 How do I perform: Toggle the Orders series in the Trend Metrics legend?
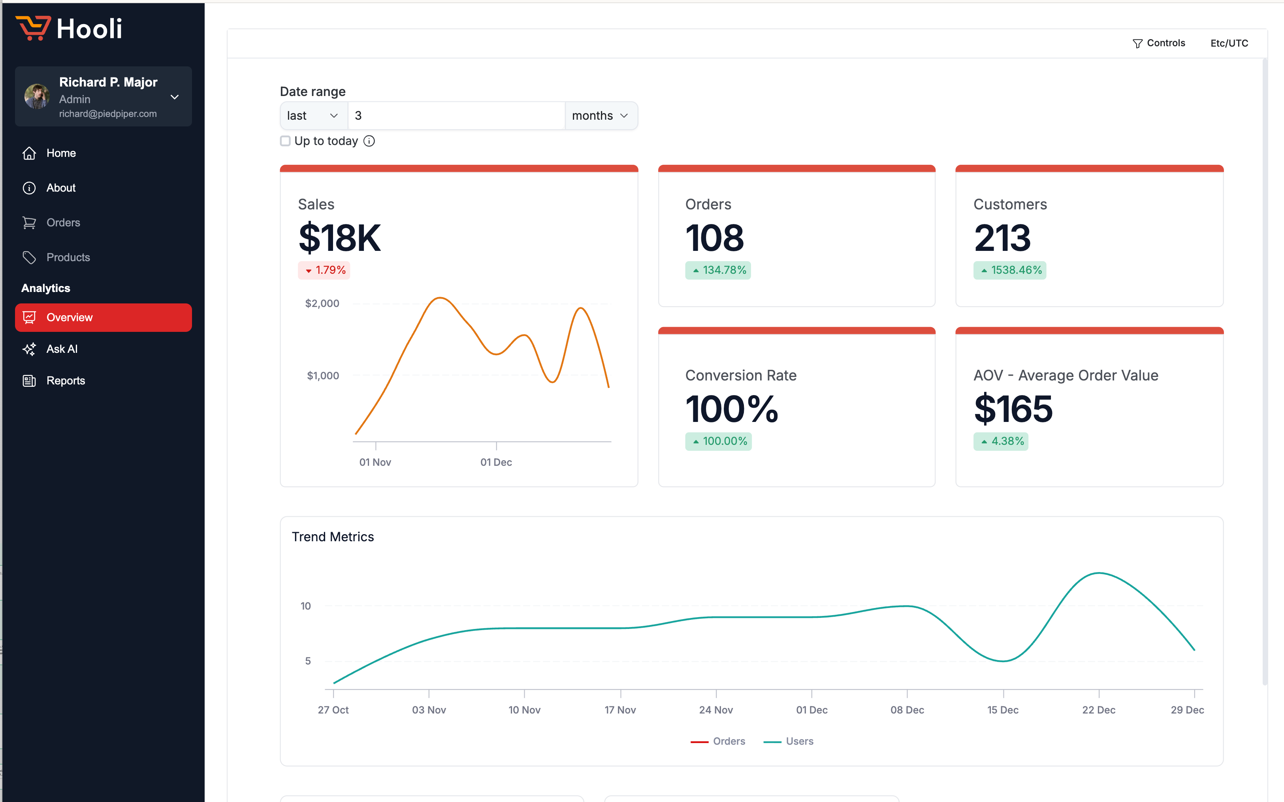(719, 741)
